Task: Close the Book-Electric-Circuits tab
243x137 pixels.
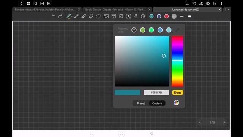Action: click(x=149, y=10)
